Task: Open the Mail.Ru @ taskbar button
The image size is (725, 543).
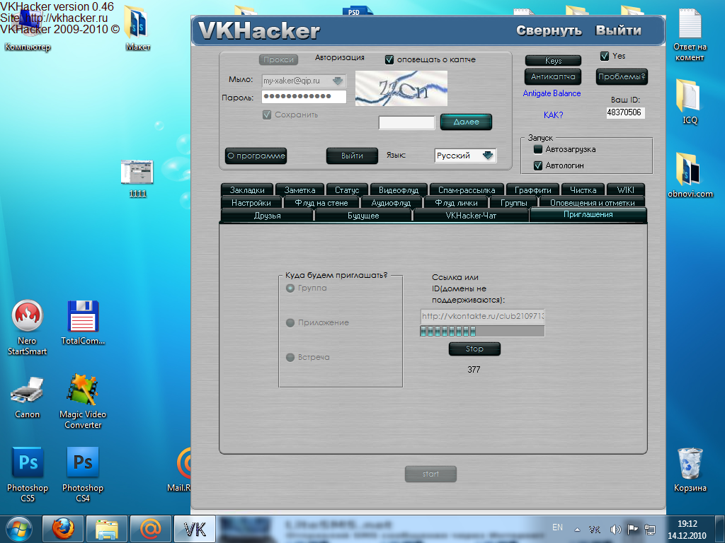Action: [x=151, y=529]
